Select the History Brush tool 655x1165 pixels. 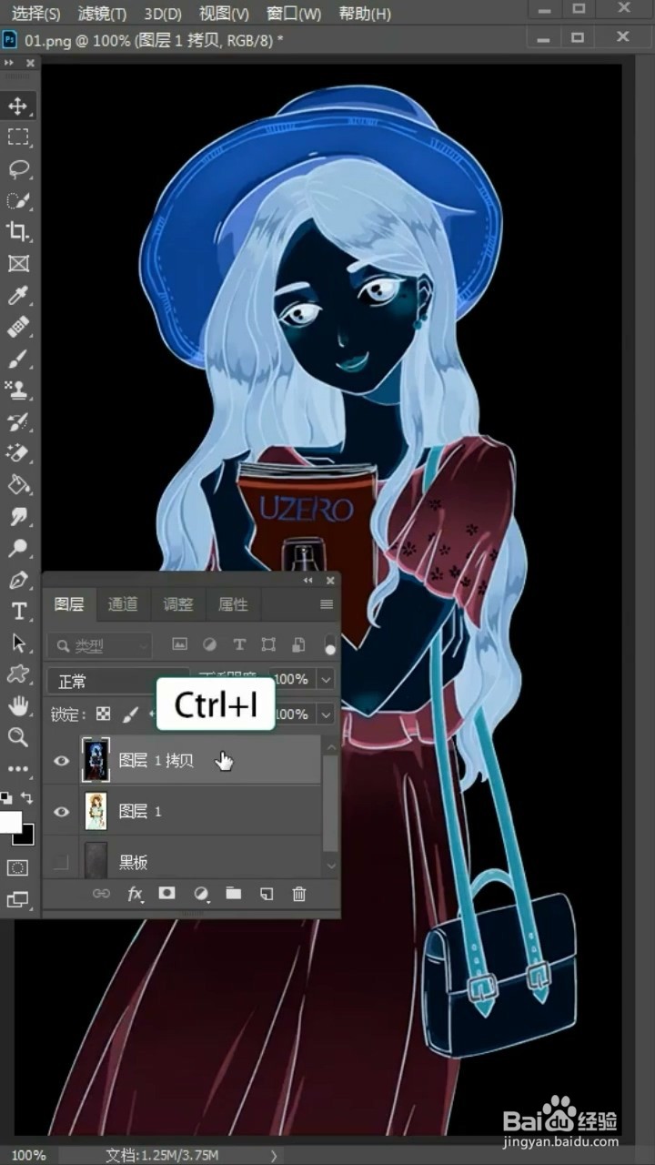click(x=18, y=421)
